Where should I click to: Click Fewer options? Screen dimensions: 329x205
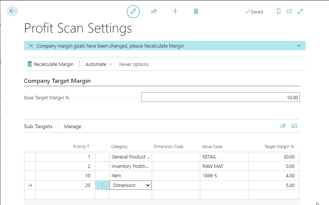[x=134, y=64]
